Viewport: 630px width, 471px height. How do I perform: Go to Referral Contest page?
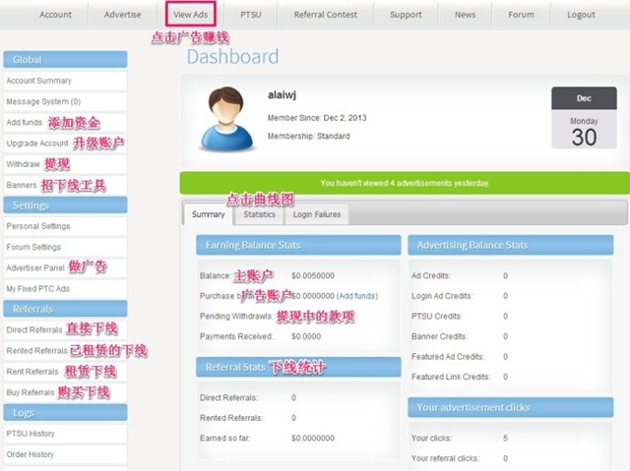326,15
